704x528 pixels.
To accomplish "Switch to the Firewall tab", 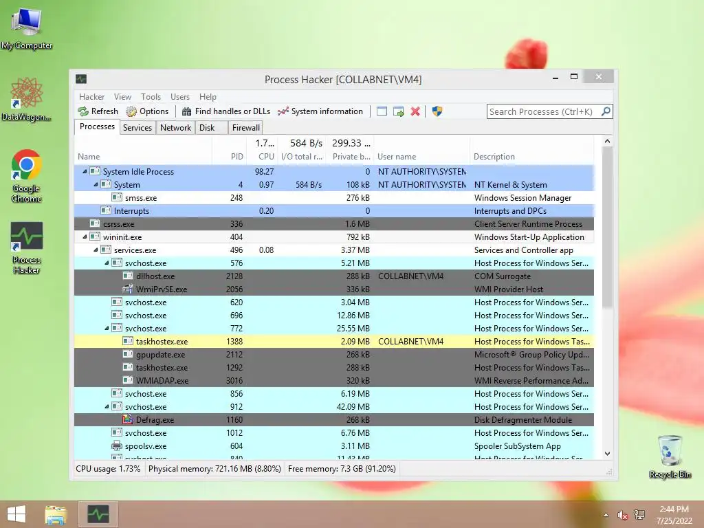I will (245, 127).
